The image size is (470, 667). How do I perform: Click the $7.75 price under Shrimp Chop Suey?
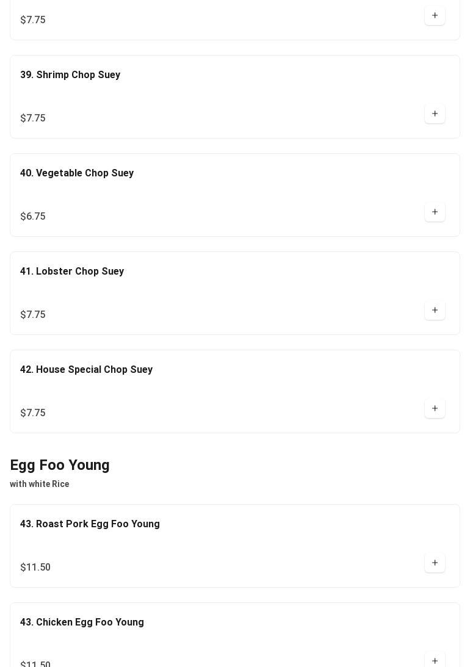coord(33,118)
